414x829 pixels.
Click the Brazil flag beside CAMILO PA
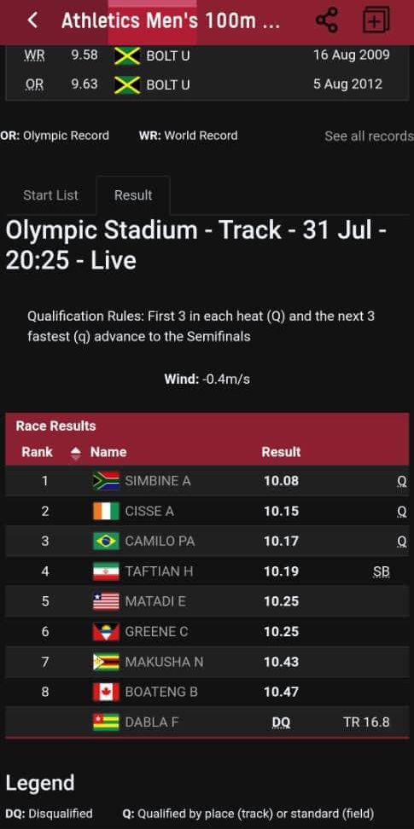(106, 541)
